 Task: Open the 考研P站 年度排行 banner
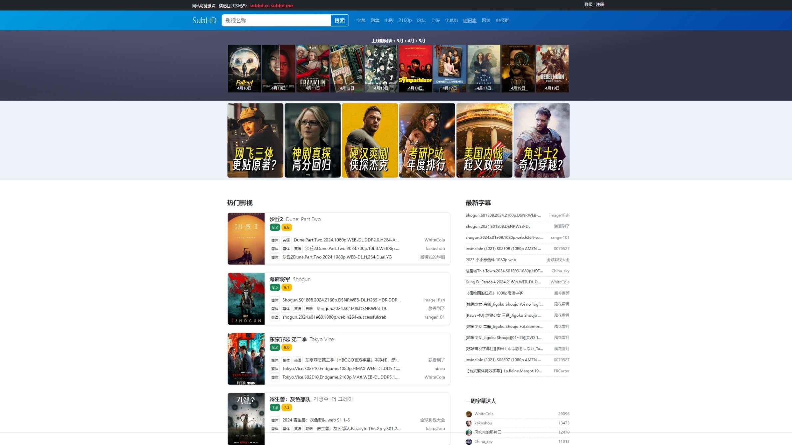coord(427,140)
